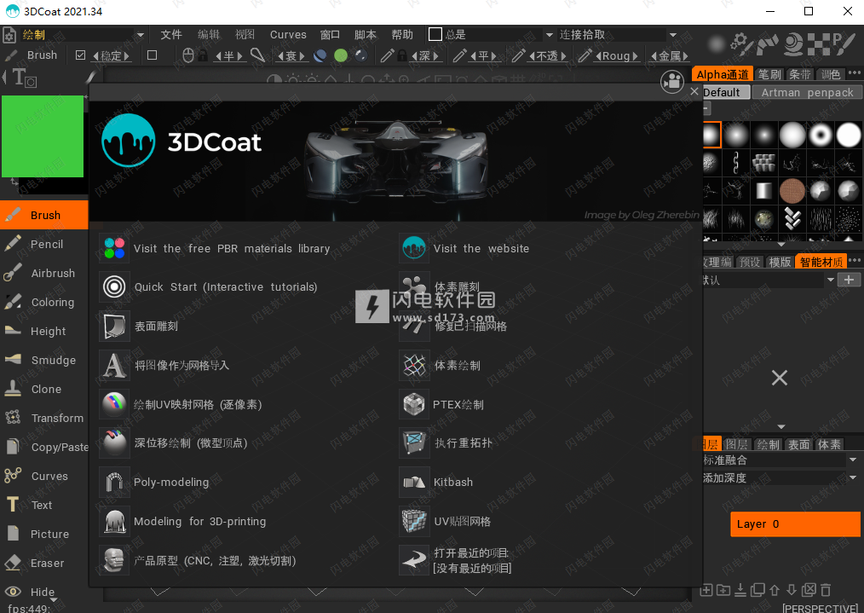The height and width of the screenshot is (613, 864).
Task: Toggle the pencil icon before 不透
Action: 518,55
